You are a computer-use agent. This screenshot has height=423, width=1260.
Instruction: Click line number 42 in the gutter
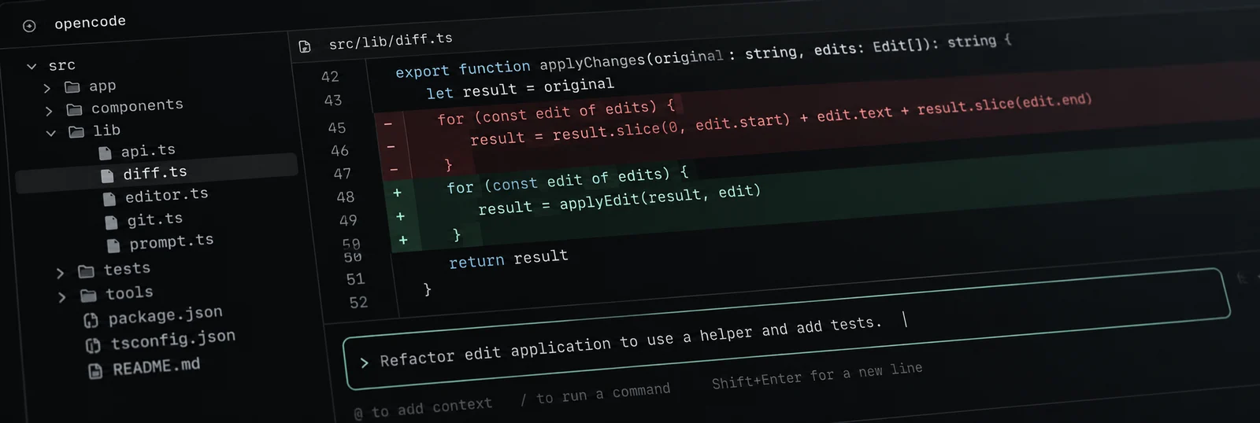(330, 77)
